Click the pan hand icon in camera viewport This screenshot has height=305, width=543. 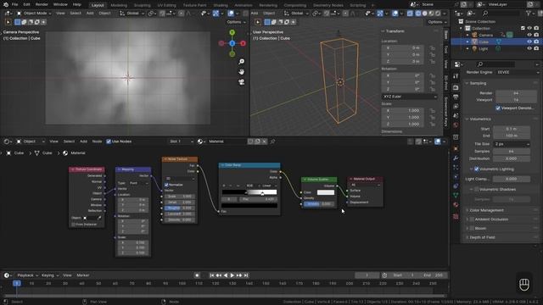(x=241, y=71)
